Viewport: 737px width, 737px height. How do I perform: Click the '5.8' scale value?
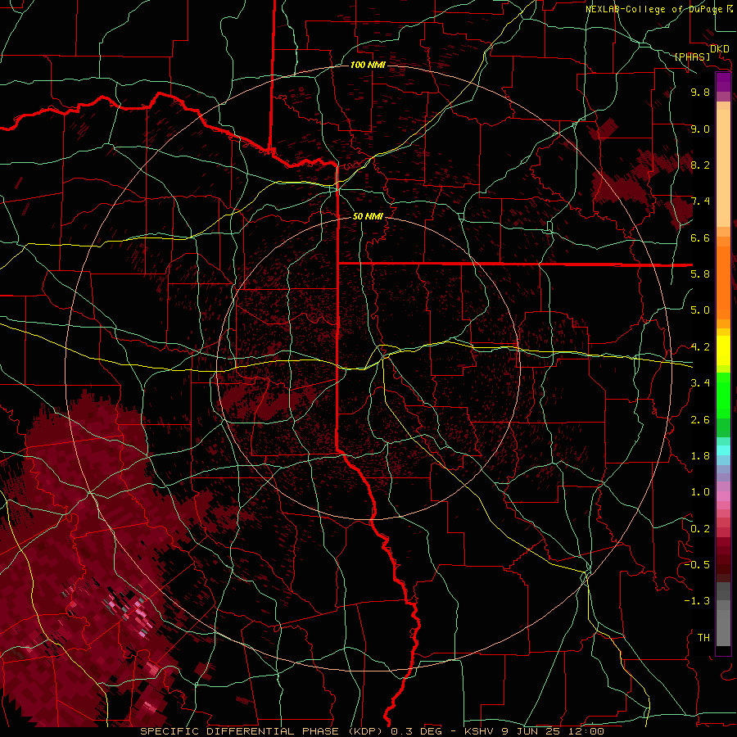coord(700,274)
